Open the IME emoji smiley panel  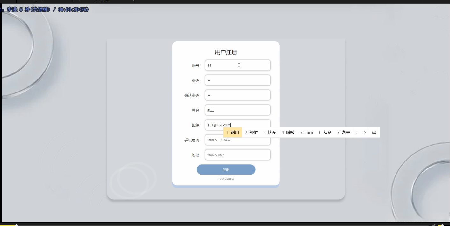pyautogui.click(x=374, y=133)
